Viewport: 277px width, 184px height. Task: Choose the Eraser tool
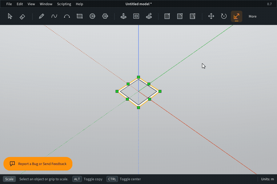tap(22, 17)
